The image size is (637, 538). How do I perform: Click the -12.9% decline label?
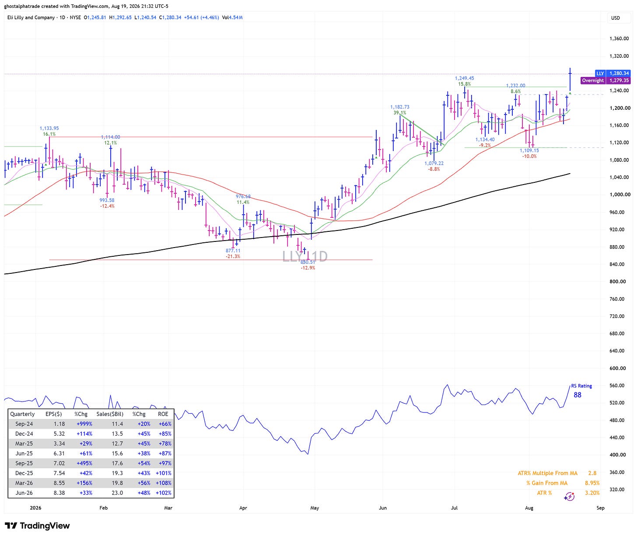click(308, 268)
